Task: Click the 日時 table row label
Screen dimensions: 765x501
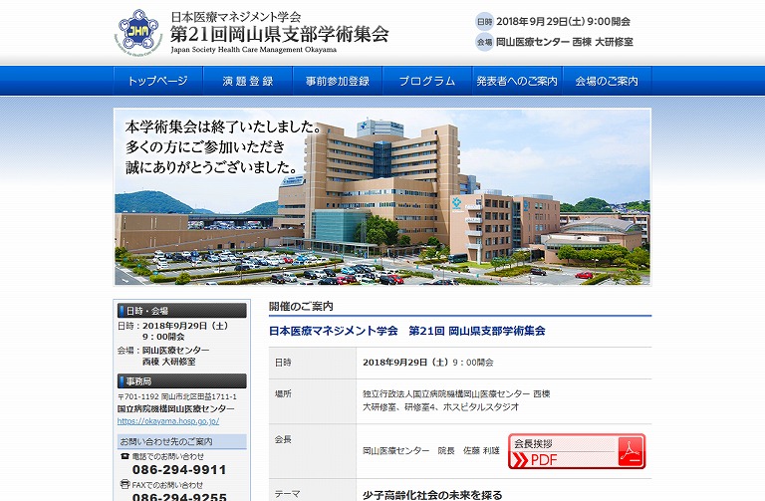Action: click(283, 363)
